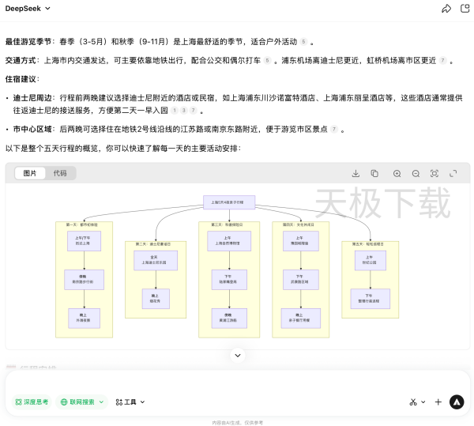Fit the diagram to view
Image resolution: width=474 pixels, height=426 pixels.
coord(434,173)
